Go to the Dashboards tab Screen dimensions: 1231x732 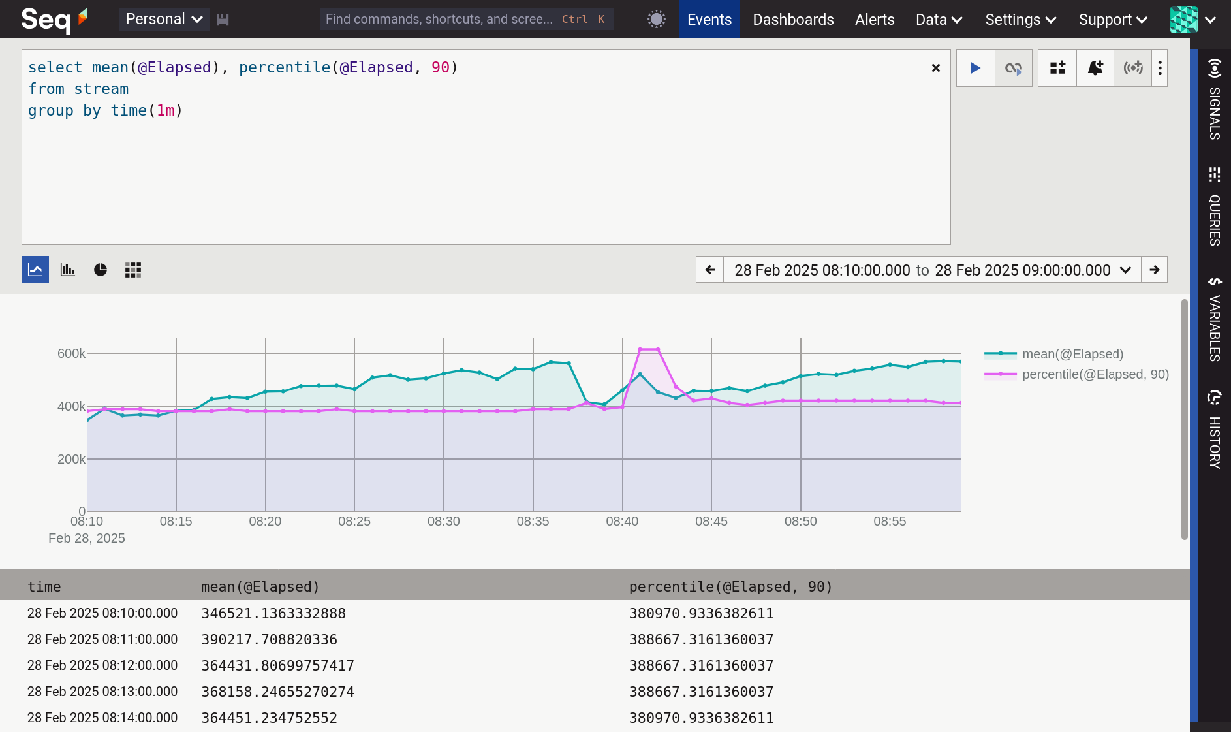point(793,20)
